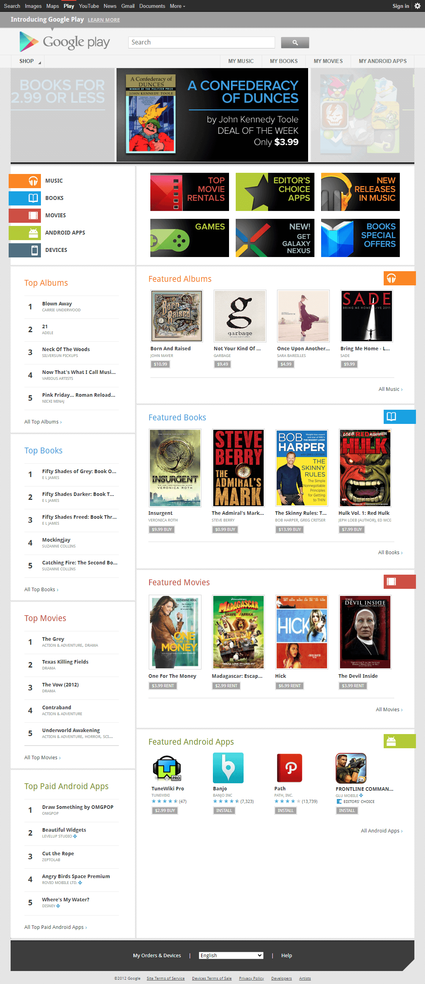Expand the SHOP dropdown menu

tap(28, 61)
